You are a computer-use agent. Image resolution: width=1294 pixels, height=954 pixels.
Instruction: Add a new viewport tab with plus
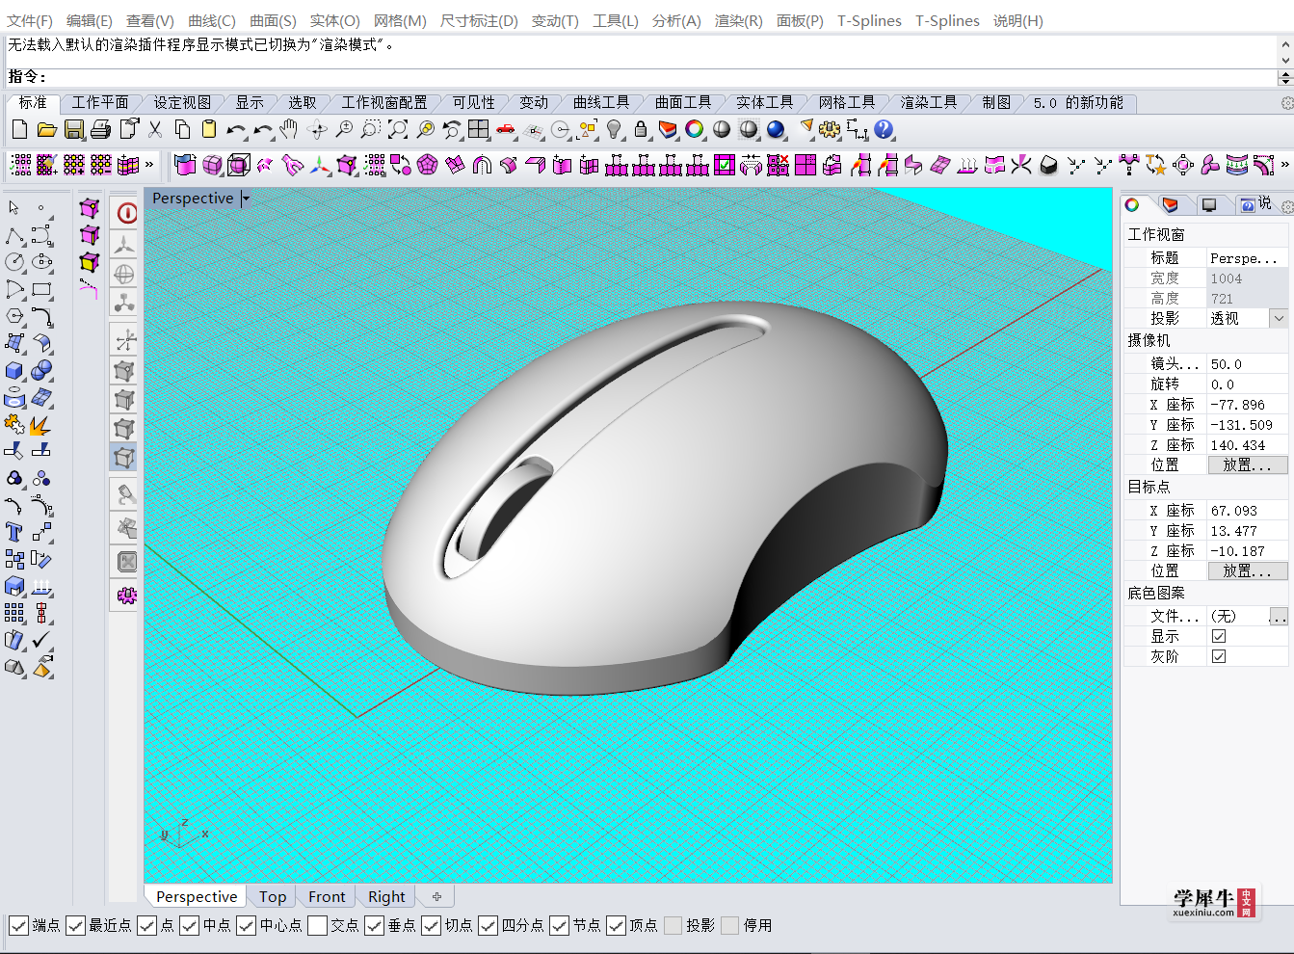tap(436, 896)
